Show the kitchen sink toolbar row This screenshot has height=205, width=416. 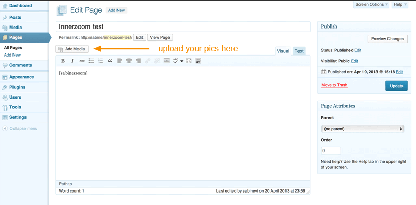click(x=198, y=61)
